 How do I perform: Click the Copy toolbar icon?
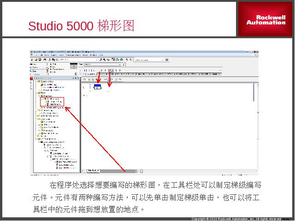coord(53,60)
